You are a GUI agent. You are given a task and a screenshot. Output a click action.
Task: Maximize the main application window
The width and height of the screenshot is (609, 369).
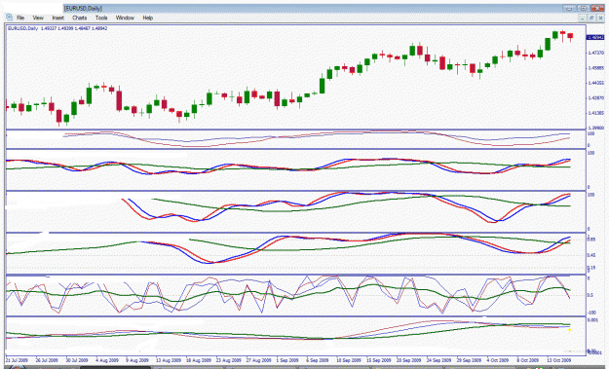point(584,8)
